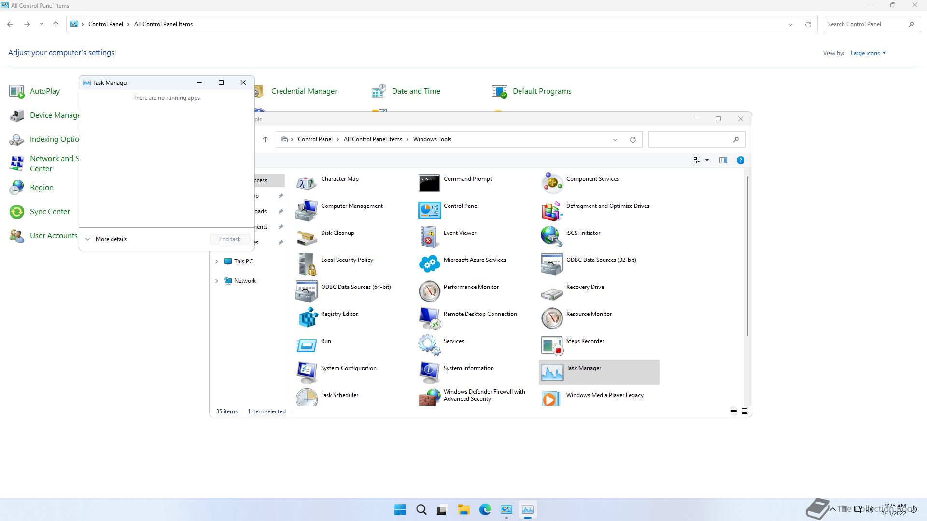The image size is (927, 521).
Task: Select the Run icon
Action: 307,345
